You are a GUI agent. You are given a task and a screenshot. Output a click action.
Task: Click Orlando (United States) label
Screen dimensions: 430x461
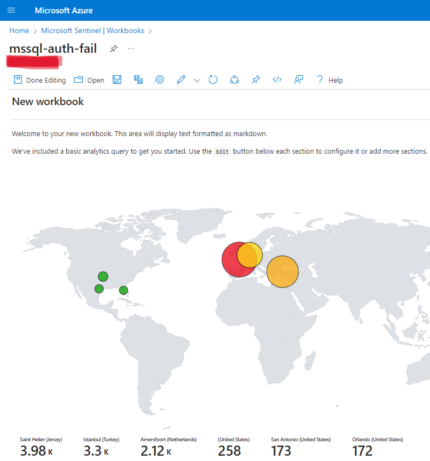(x=378, y=440)
